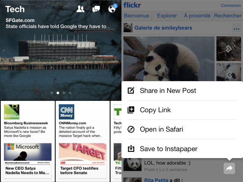
Task: Click 'Target CFO testifies before Senate' headline
Action: tap(79, 171)
